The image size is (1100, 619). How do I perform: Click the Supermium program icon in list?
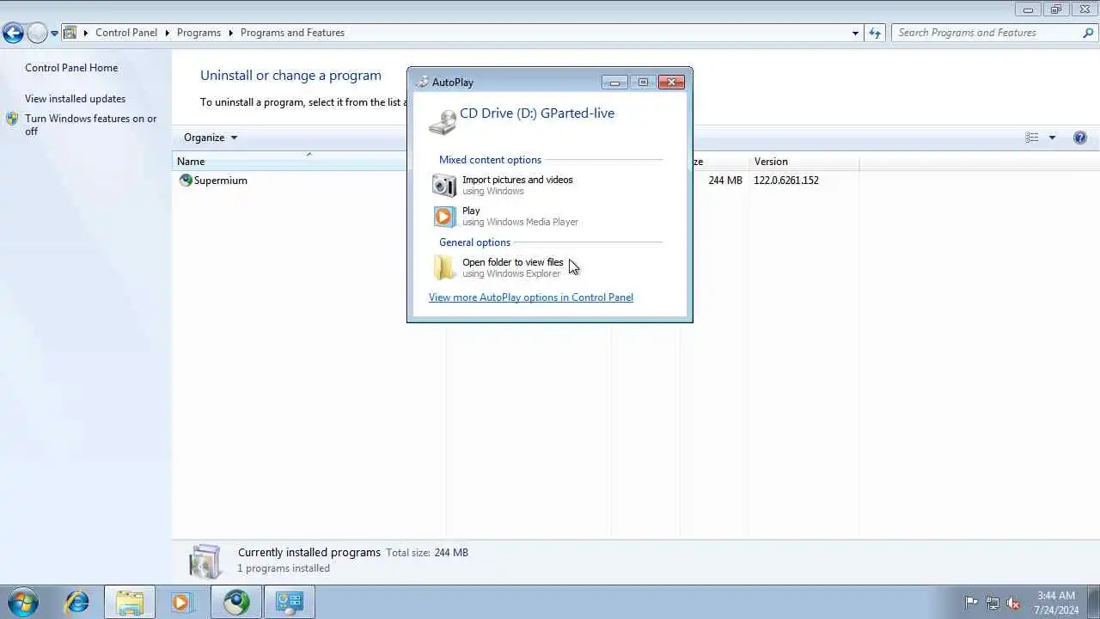186,181
